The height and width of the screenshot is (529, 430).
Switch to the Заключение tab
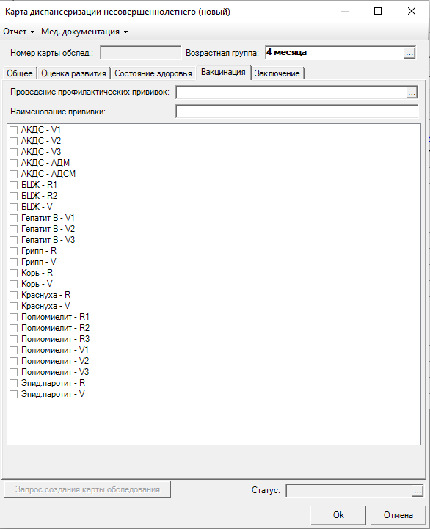277,73
